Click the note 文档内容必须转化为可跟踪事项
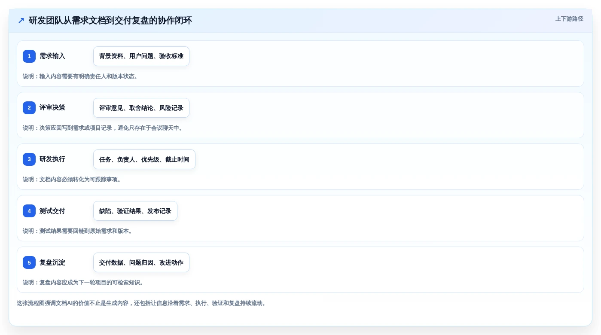Screen dimensions: 601x335 (72, 180)
